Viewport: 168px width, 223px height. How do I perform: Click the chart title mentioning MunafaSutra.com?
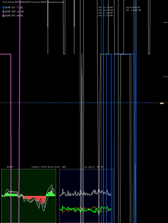[33, 2]
